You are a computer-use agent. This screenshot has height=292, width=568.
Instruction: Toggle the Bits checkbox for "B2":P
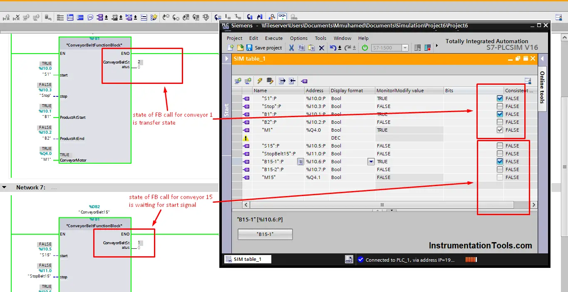click(x=500, y=122)
